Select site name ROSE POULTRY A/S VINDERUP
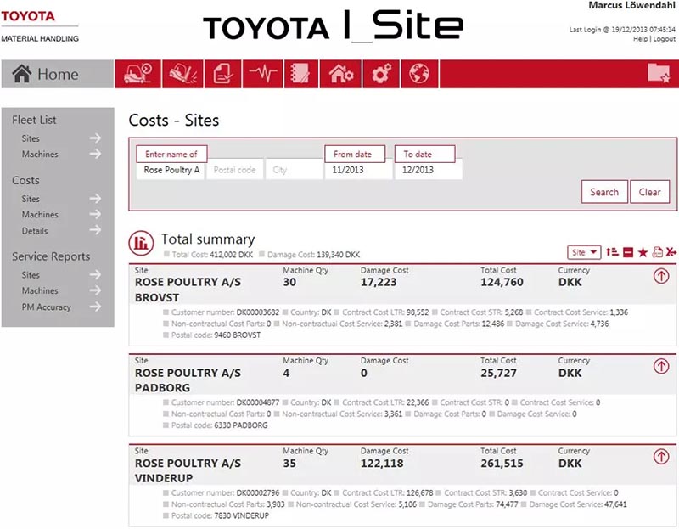 188,470
